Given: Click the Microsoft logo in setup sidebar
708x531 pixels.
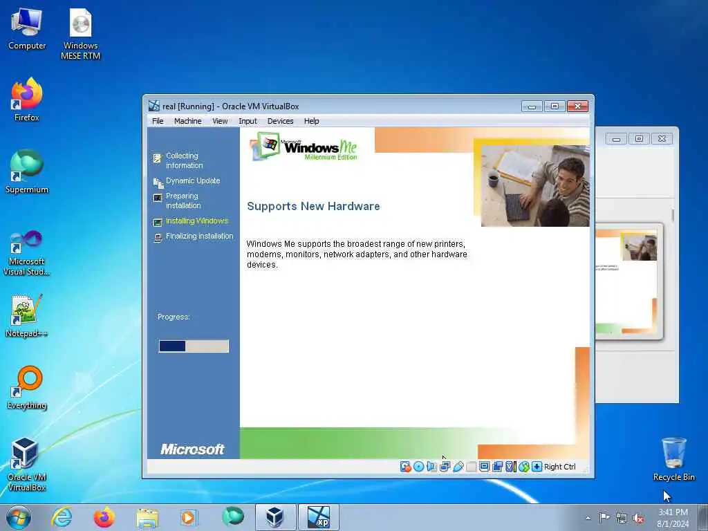Looking at the screenshot, I should coord(192,449).
